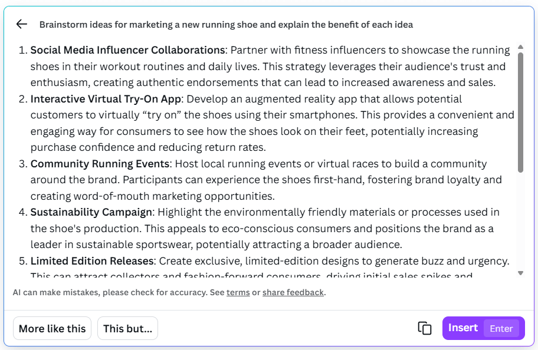Click the Limited Edition Releases heading
This screenshot has height=350, width=538.
(x=92, y=261)
